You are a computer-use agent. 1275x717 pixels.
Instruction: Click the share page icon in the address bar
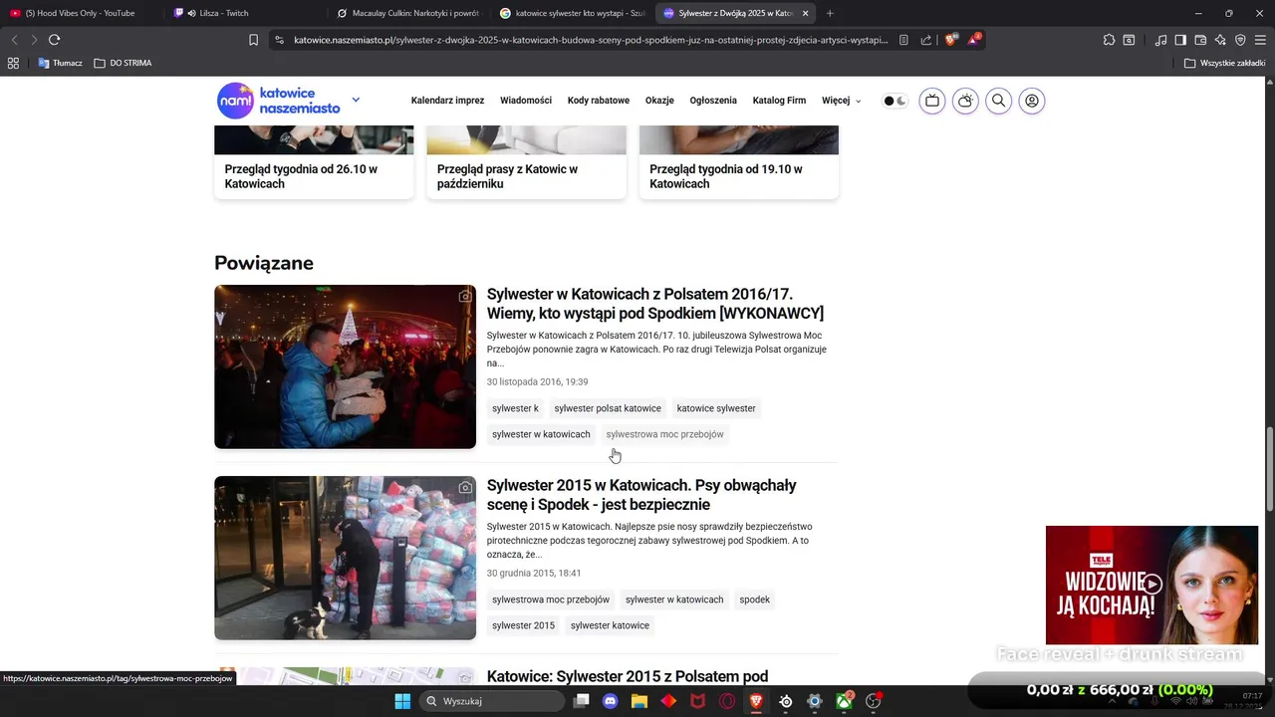pyautogui.click(x=926, y=40)
